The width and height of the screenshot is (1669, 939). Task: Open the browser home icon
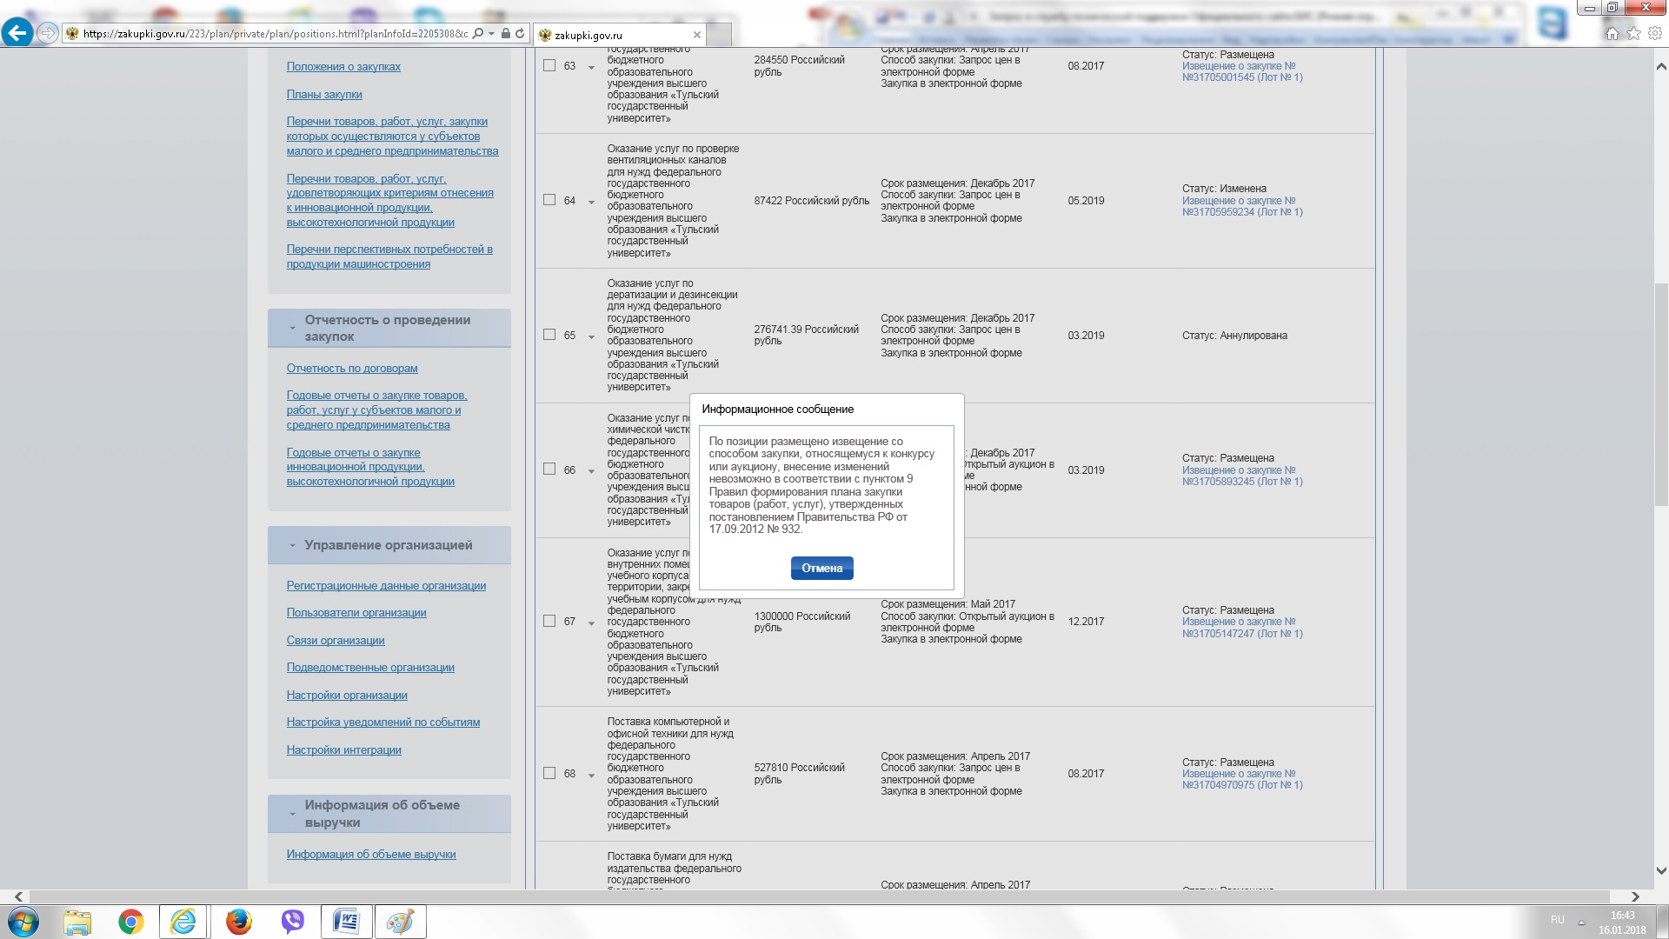1612,34
